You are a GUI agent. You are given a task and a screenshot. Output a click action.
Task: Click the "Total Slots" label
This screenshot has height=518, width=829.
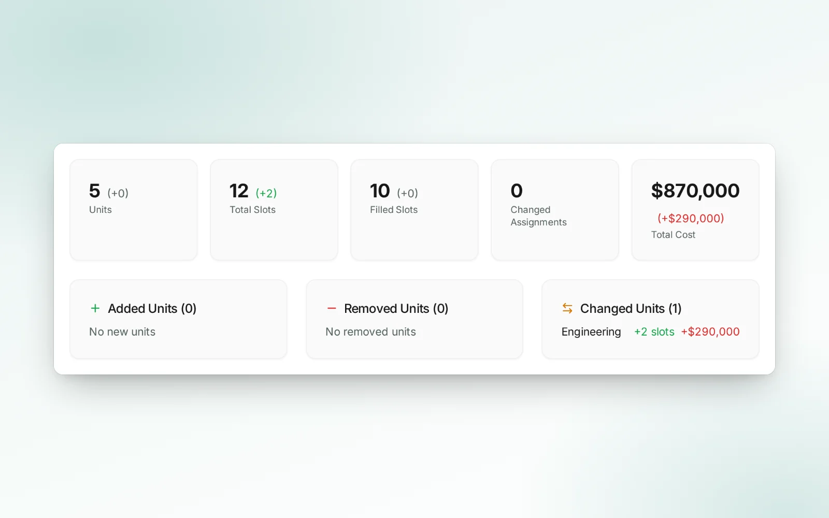(252, 210)
